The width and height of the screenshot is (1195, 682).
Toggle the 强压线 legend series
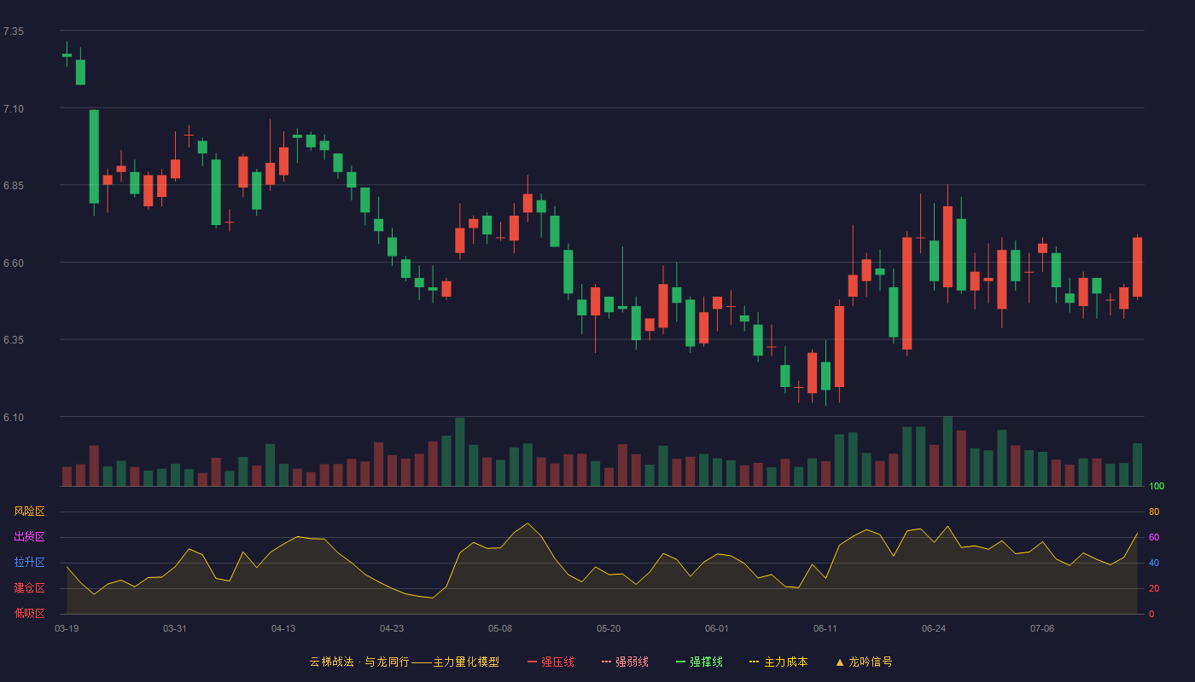coord(551,662)
